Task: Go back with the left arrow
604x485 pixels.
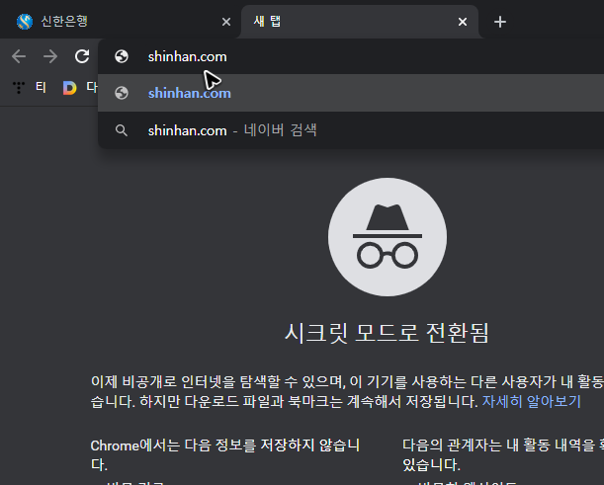Action: tap(19, 56)
